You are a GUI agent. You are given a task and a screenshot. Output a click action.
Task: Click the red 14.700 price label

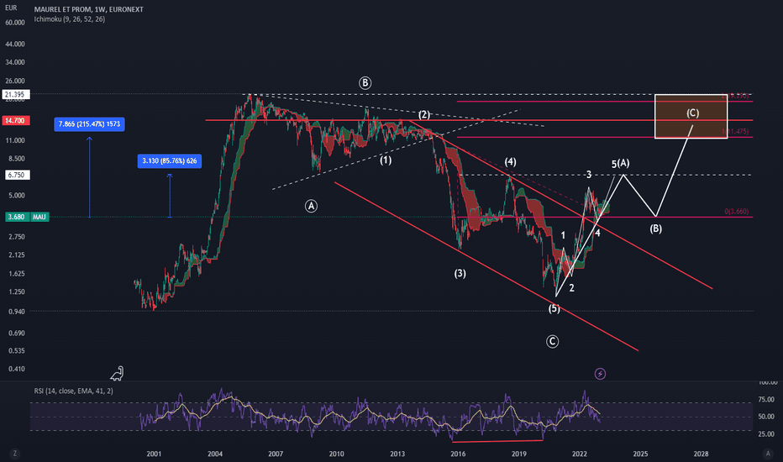(16, 120)
